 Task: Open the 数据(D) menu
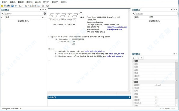tap(21, 2)
